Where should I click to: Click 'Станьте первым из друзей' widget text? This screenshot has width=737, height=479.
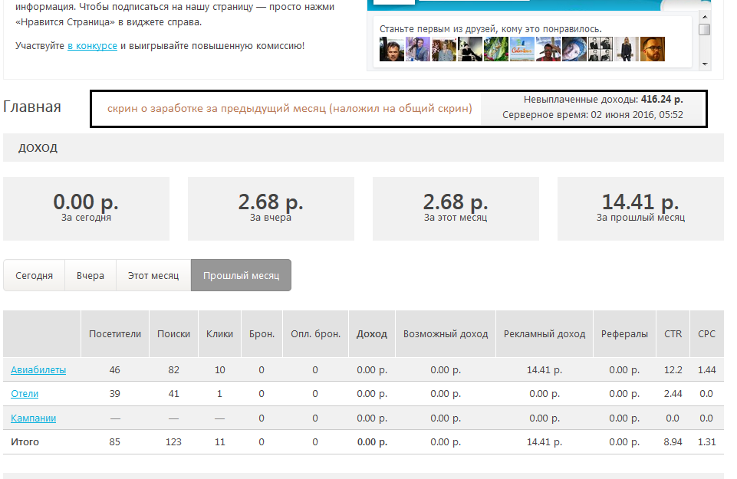(490, 28)
